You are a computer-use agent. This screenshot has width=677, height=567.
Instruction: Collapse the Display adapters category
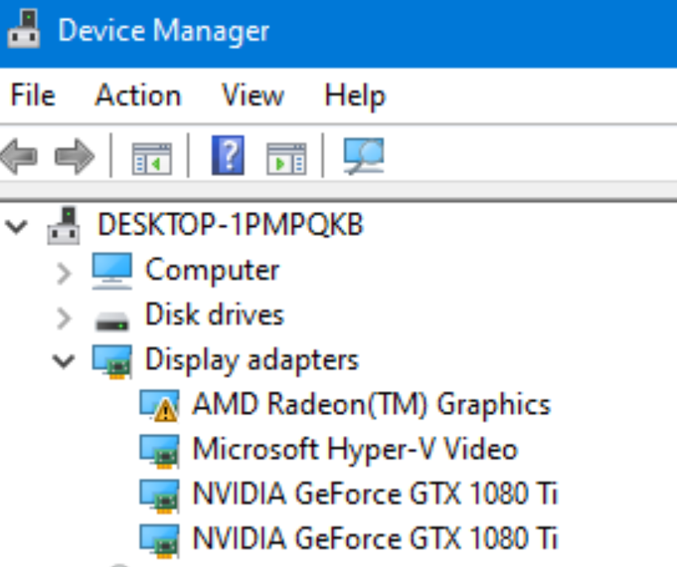tap(63, 361)
